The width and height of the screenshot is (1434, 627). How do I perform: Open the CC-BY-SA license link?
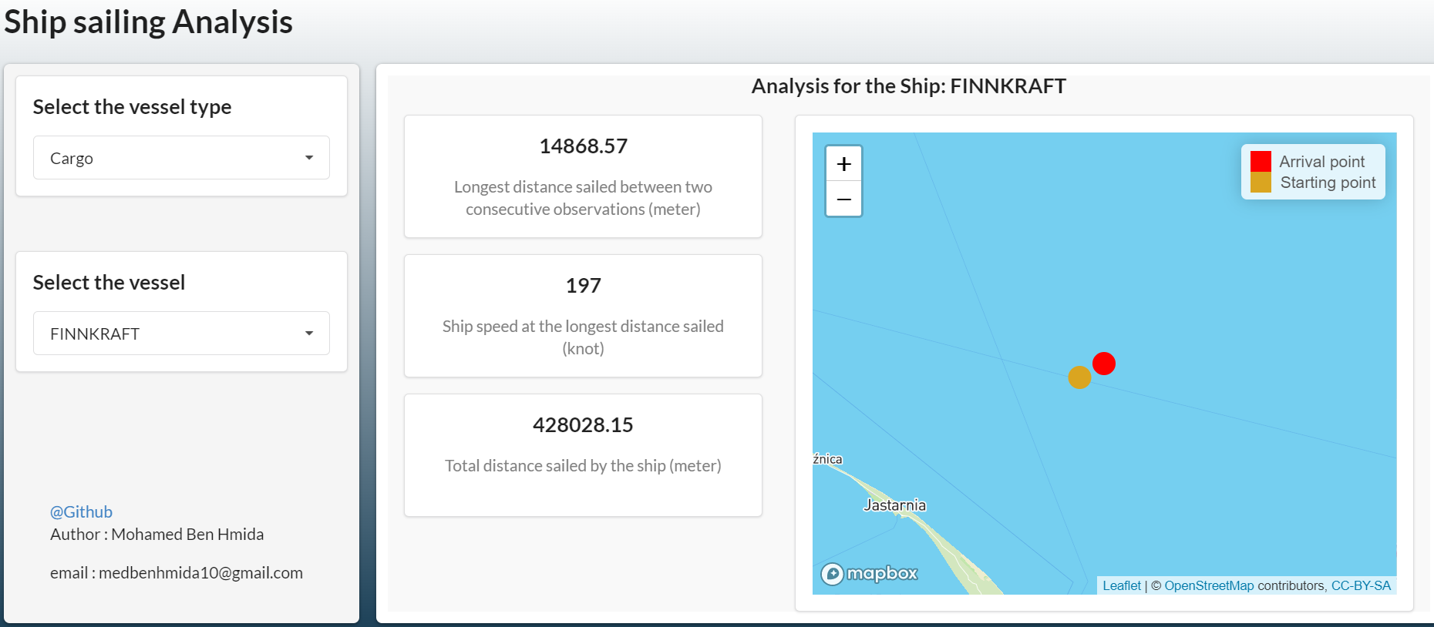(1361, 585)
